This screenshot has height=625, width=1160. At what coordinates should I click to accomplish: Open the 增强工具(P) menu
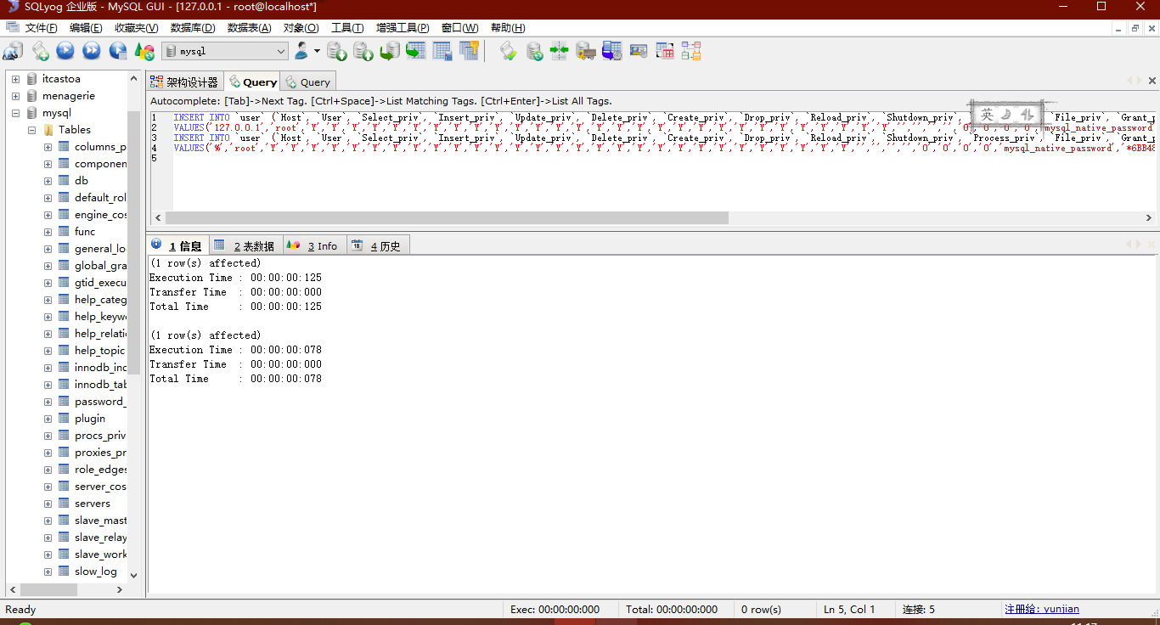pos(403,28)
